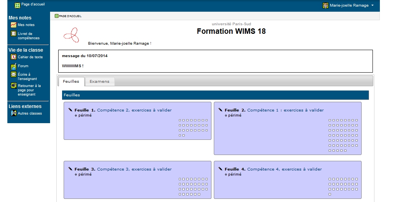
Task: Open Feuille 3 Compétence 3 exercices link
Action: point(134,169)
